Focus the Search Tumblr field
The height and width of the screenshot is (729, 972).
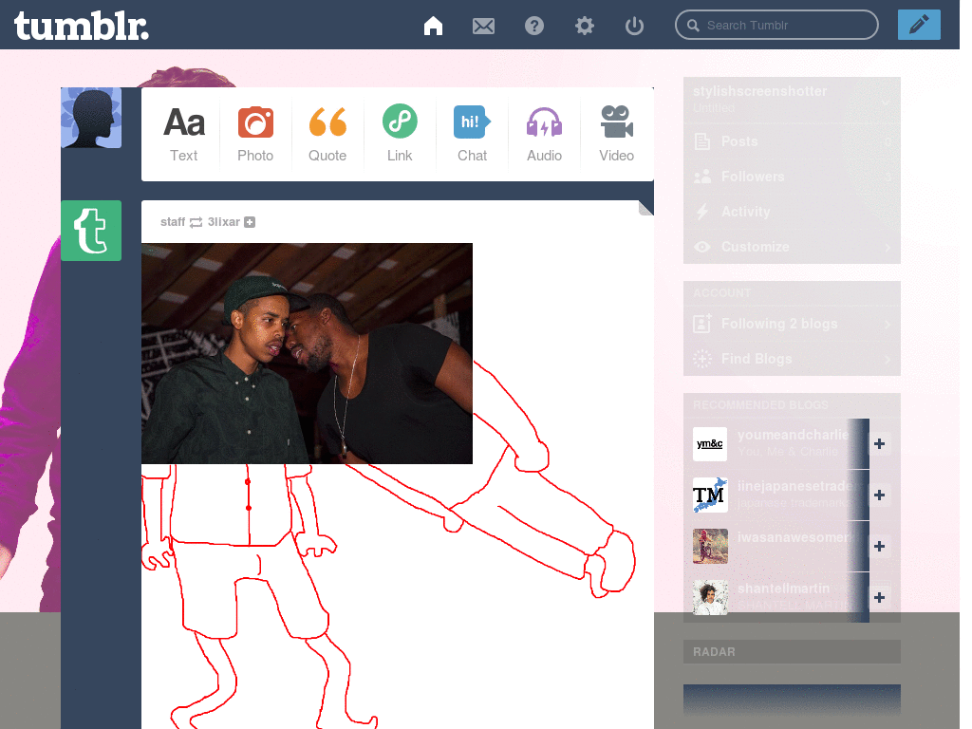click(776, 26)
